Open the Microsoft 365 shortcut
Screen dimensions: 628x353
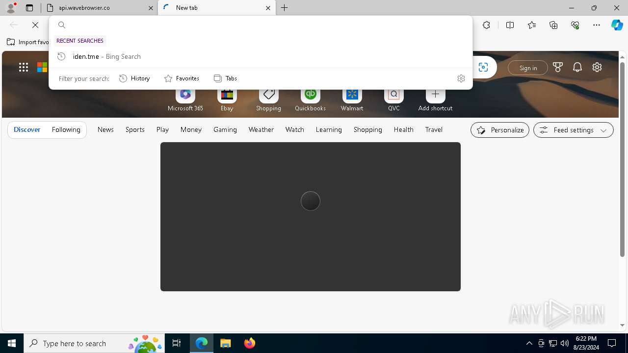[185, 100]
